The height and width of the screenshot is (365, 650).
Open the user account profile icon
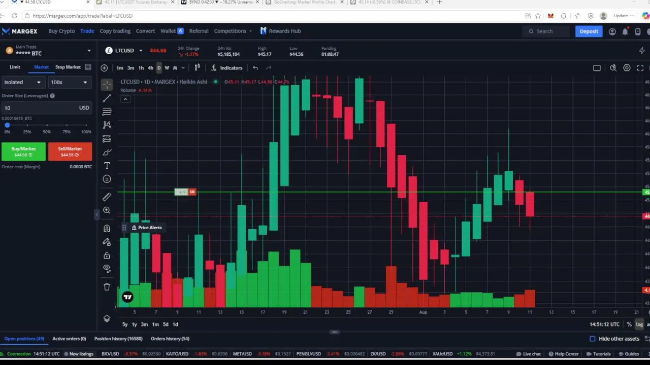click(612, 31)
